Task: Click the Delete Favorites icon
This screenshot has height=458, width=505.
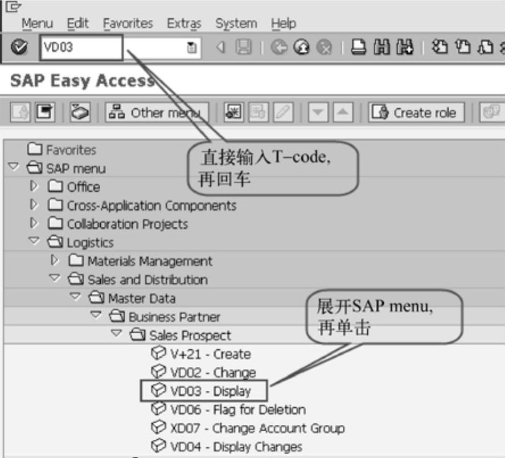Action: pos(258,112)
